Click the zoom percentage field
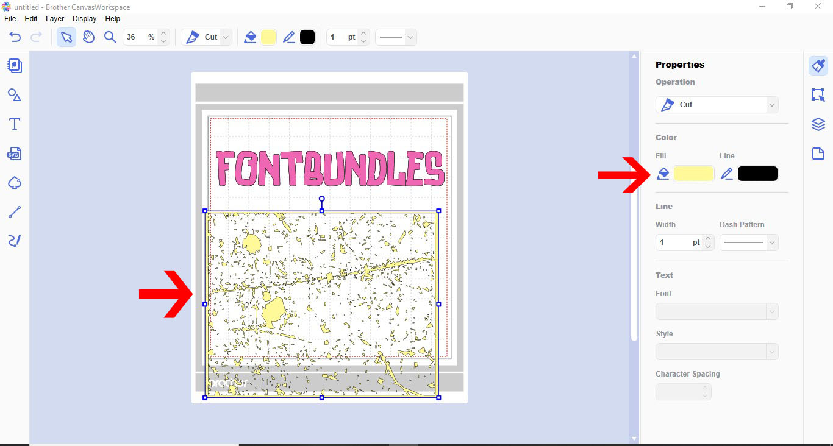Screen dimensions: 833x446 (x=141, y=37)
